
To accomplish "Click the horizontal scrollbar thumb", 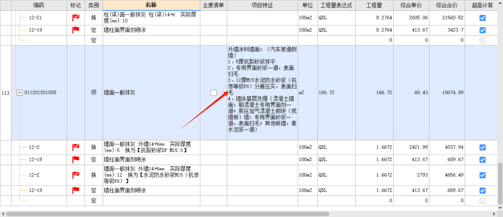I will 168,214.
